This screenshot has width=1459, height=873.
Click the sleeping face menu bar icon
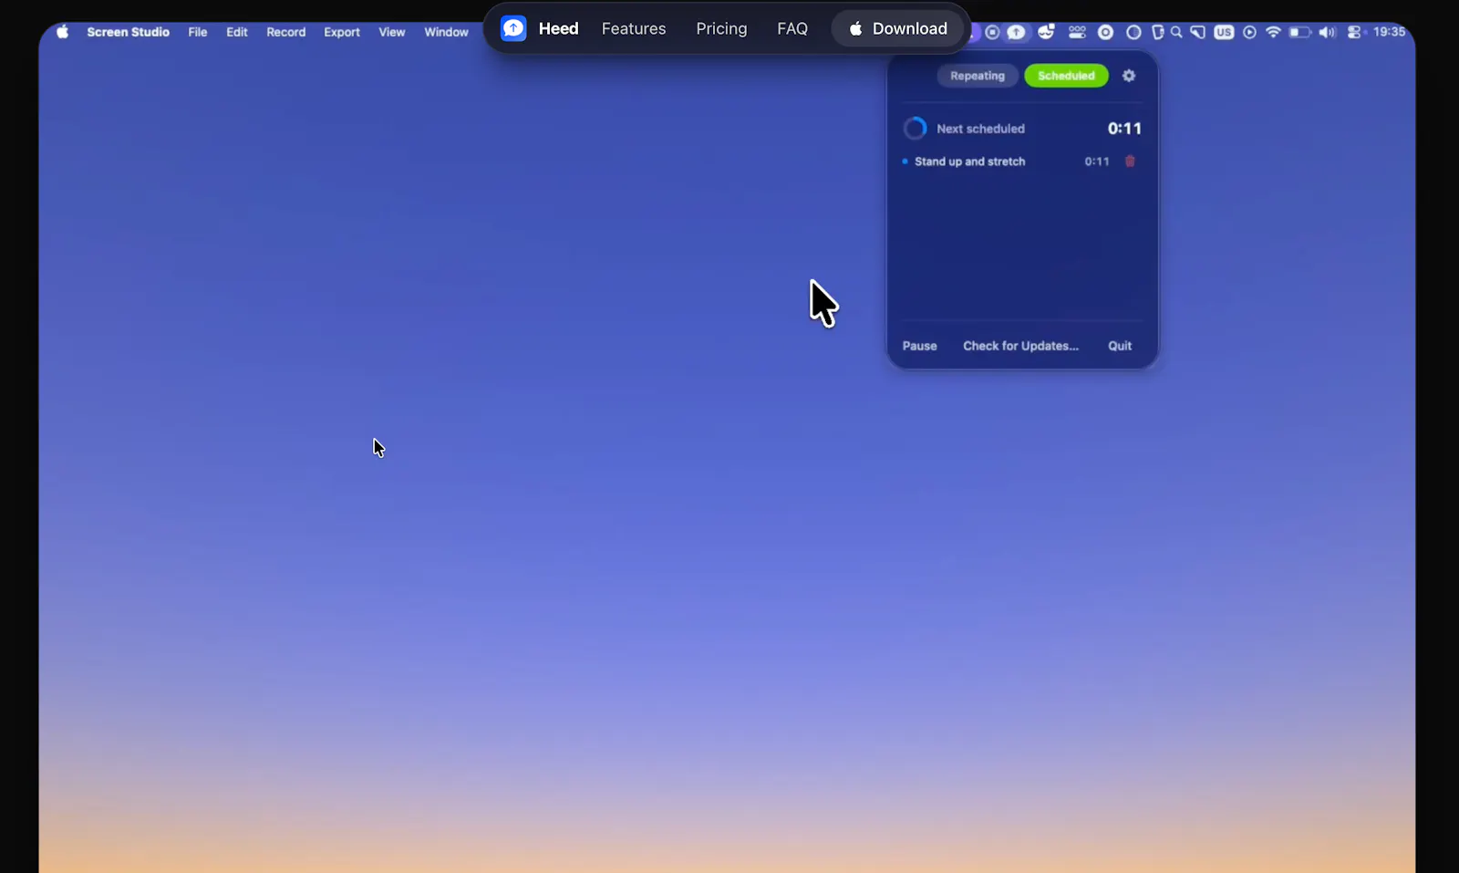coord(1046,32)
